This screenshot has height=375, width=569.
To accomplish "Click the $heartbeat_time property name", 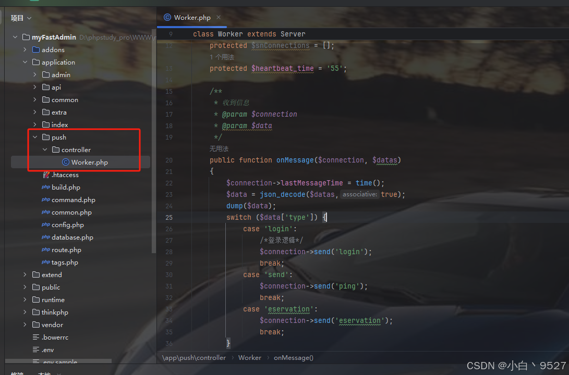I will 282,68.
